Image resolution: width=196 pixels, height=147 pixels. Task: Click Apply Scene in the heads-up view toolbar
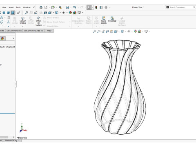(140, 31)
